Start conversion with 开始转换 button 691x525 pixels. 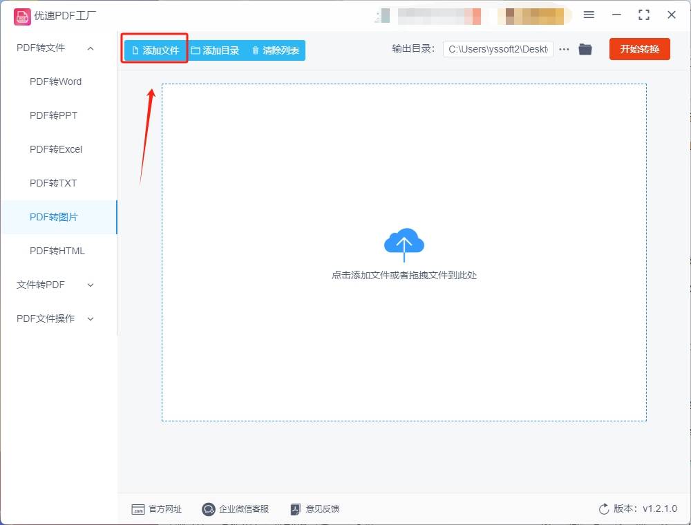click(639, 49)
